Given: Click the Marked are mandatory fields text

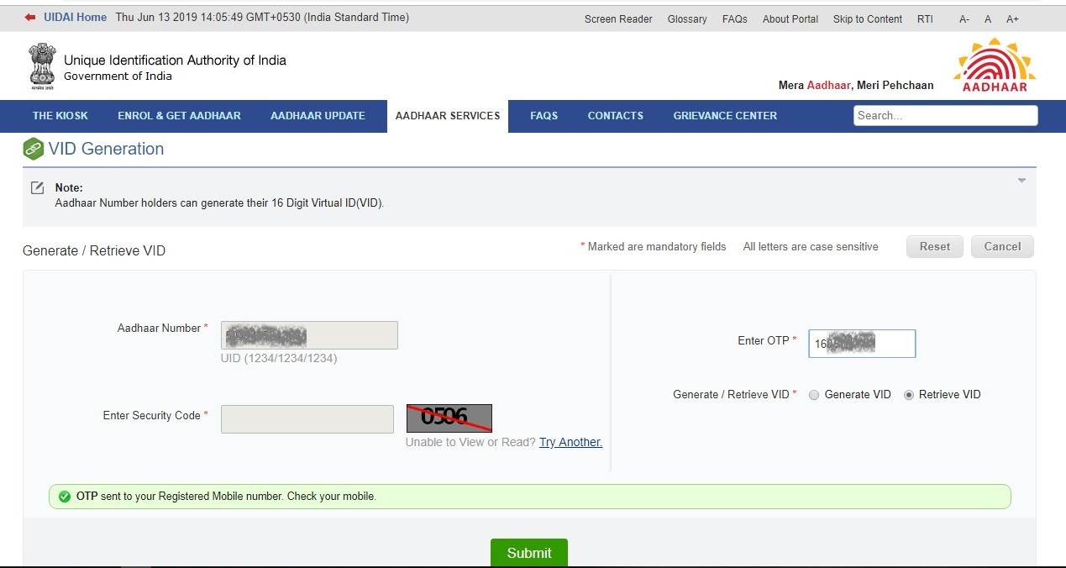Looking at the screenshot, I should click(x=653, y=247).
